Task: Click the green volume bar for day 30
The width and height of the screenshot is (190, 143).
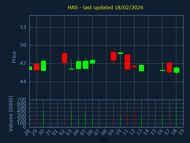Action: pyautogui.click(x=44, y=119)
